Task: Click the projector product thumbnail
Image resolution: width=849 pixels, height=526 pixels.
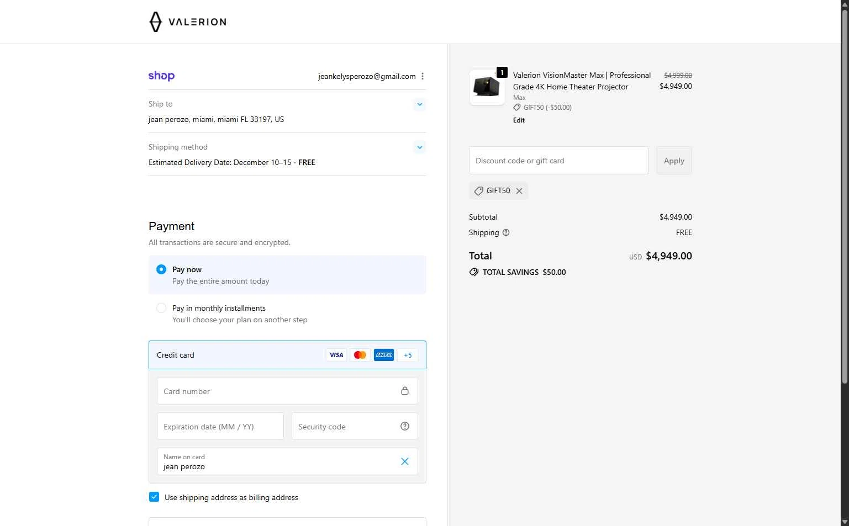Action: coord(487,87)
